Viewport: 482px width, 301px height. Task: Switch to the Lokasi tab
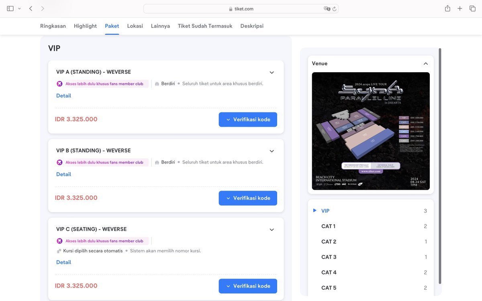point(135,26)
